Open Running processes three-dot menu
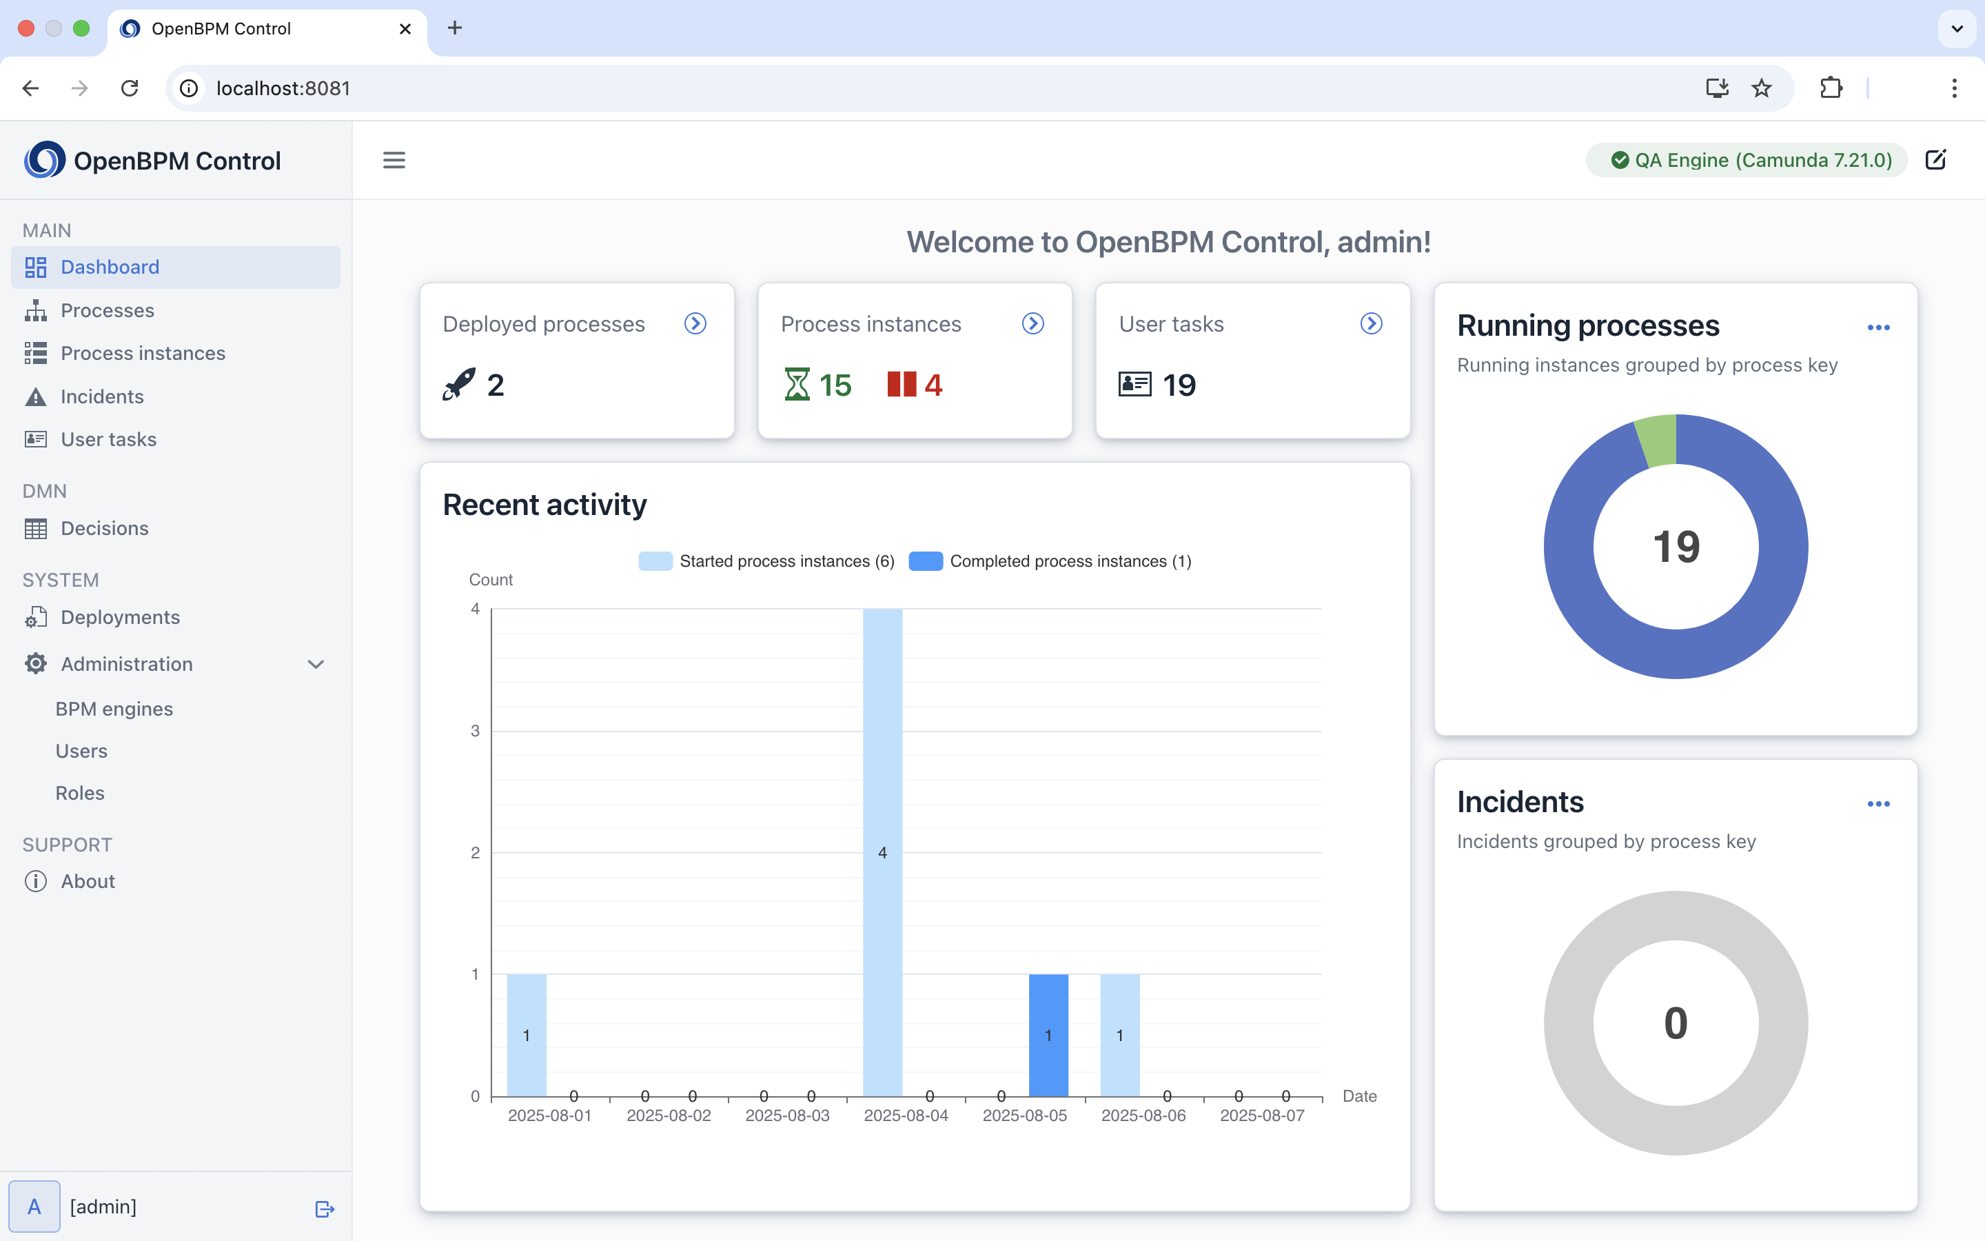 (x=1878, y=327)
